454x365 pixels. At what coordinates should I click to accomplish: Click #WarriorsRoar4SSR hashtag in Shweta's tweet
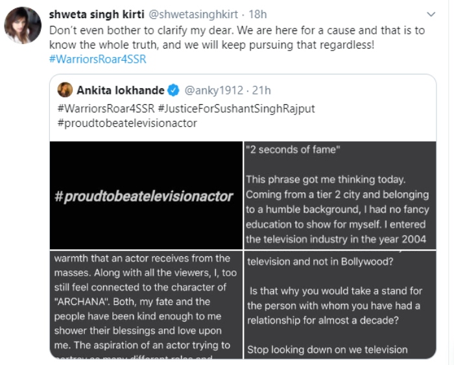pos(98,60)
